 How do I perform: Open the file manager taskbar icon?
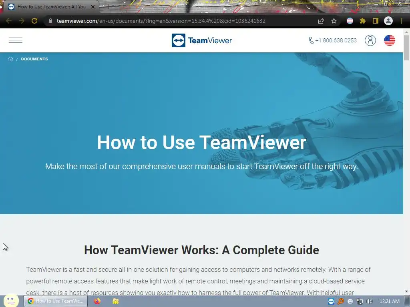[x=116, y=301]
